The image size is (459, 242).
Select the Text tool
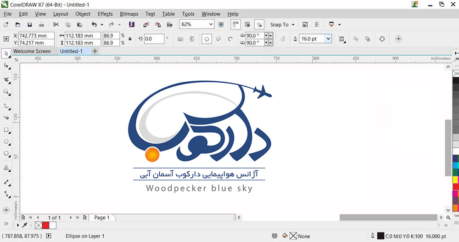[x=6, y=168]
